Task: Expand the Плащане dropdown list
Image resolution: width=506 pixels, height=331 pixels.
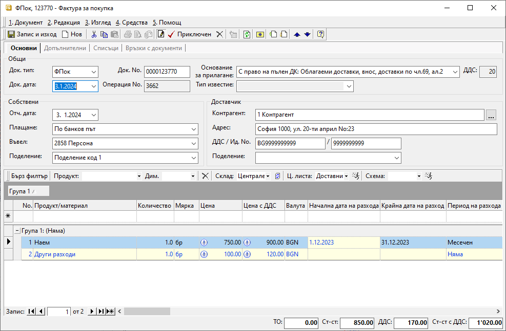Action: point(193,129)
